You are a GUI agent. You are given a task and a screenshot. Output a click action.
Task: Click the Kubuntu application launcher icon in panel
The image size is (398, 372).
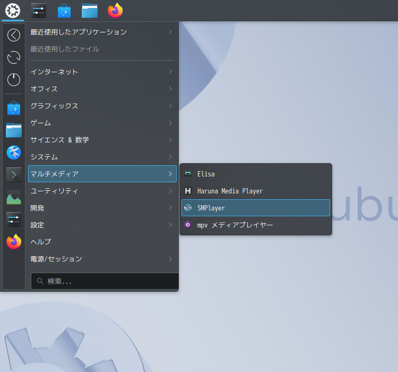pos(13,11)
